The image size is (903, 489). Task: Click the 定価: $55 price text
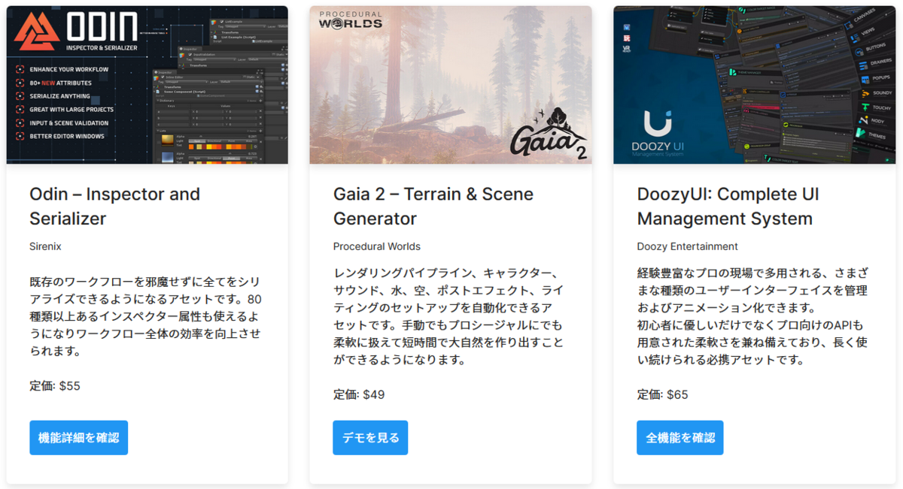coord(55,386)
